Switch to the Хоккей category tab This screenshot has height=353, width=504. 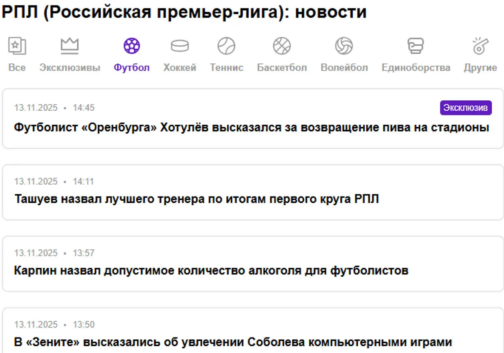[x=180, y=55]
